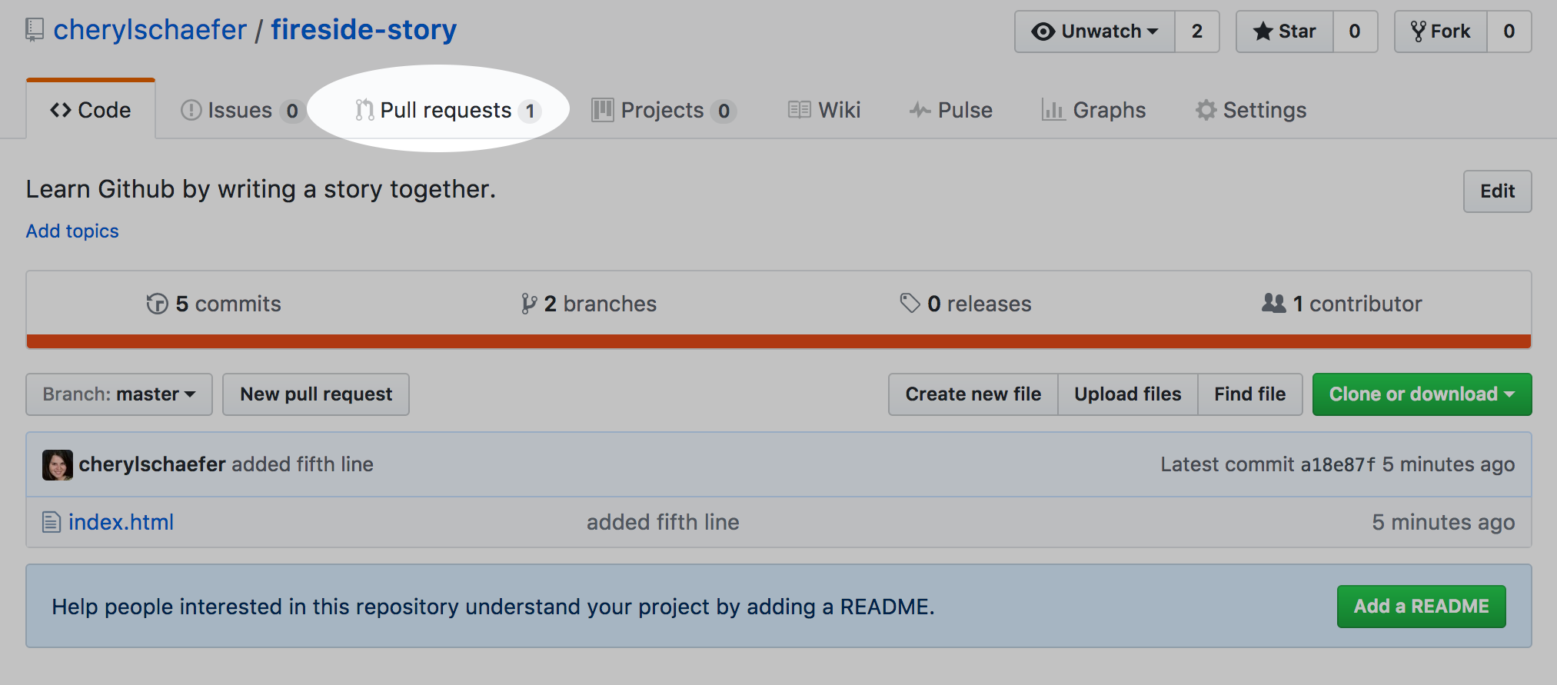The width and height of the screenshot is (1557, 685).
Task: Expand Clone or download menu
Action: pos(1422,394)
